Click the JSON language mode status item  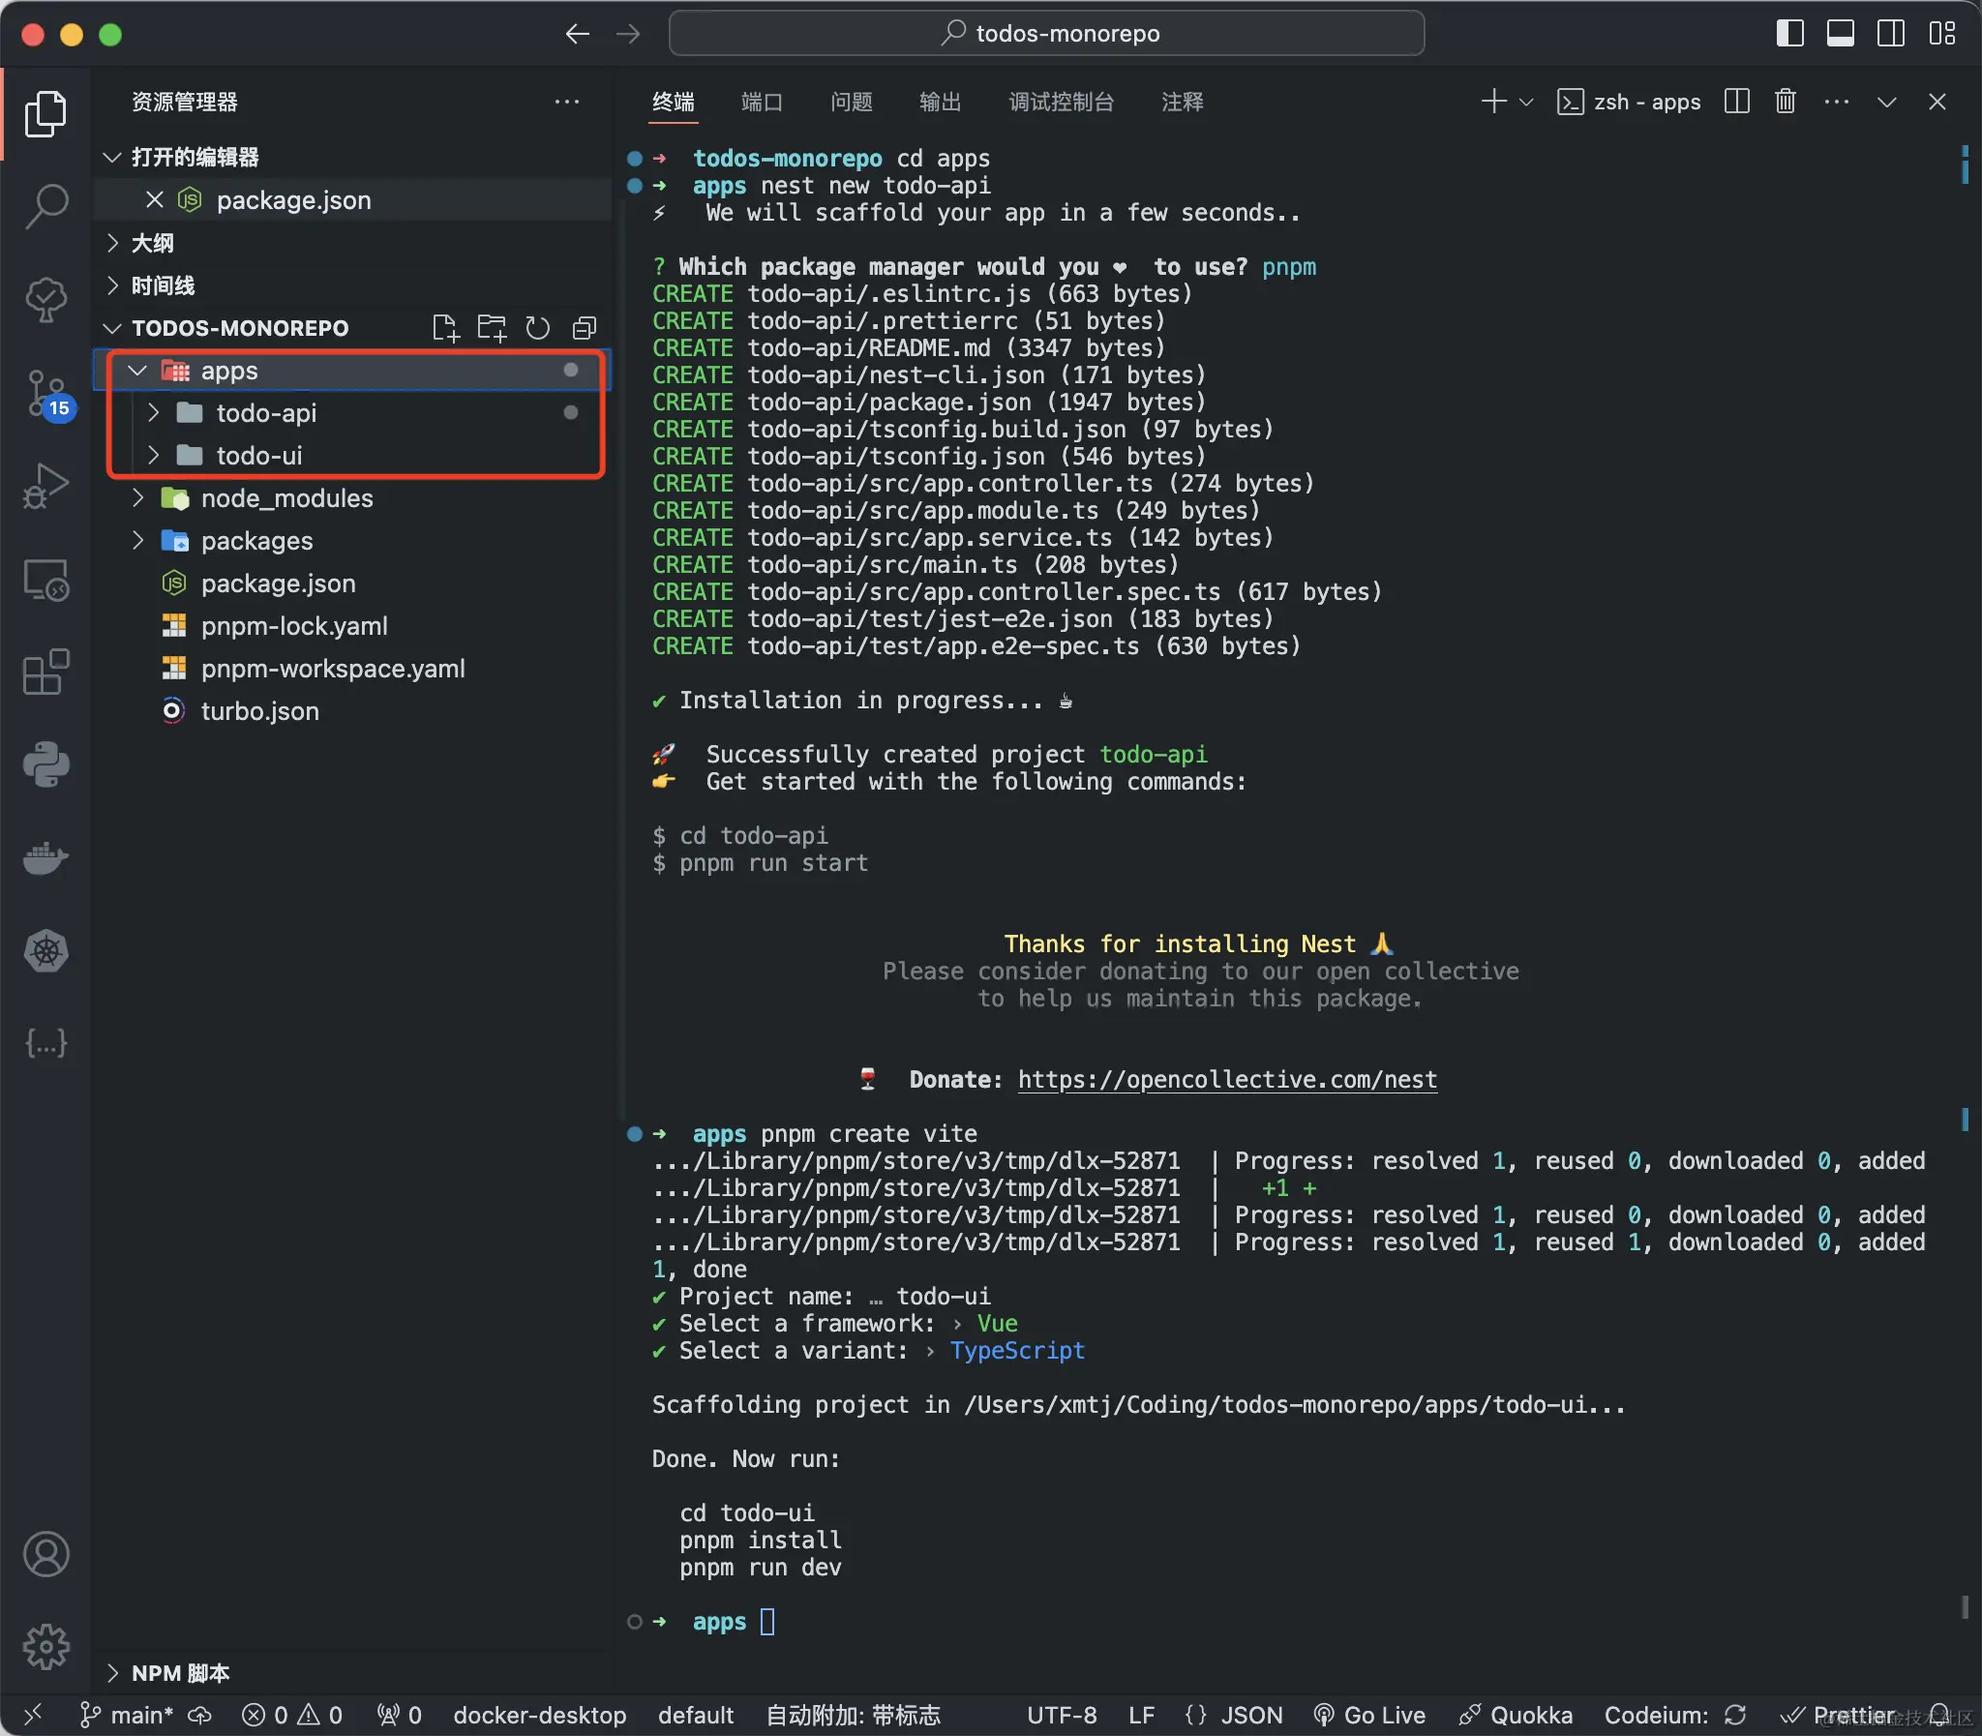(1233, 1715)
